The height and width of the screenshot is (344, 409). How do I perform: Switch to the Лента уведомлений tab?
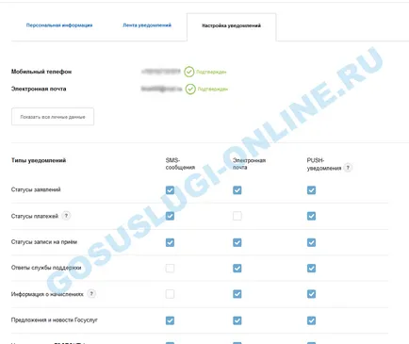pos(147,25)
